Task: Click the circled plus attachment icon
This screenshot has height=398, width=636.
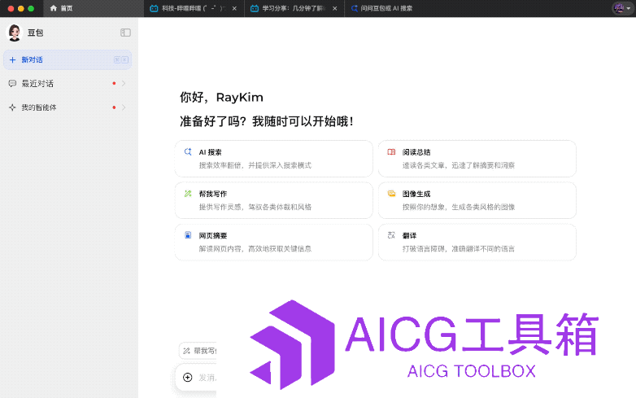Action: [x=187, y=378]
